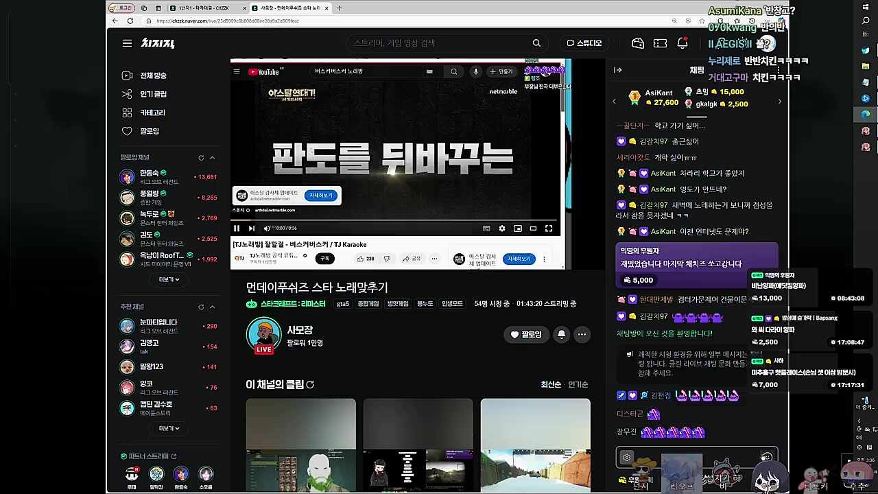Viewport: 878px width, 494px height.
Task: Mute the YouTube video volume
Action: click(267, 228)
